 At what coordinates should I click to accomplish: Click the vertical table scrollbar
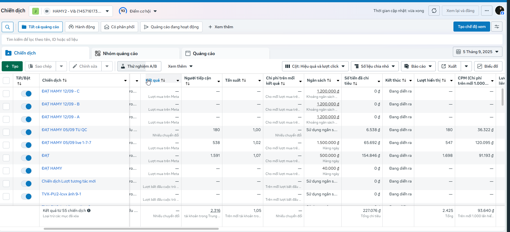tap(502, 97)
